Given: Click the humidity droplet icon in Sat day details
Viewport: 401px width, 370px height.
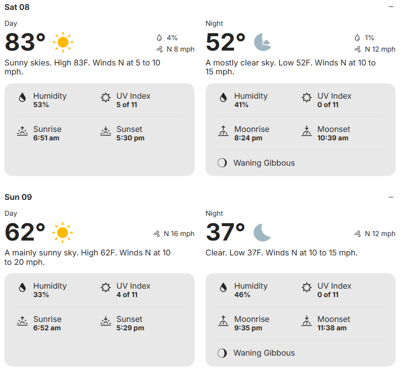Looking at the screenshot, I should pos(22,98).
